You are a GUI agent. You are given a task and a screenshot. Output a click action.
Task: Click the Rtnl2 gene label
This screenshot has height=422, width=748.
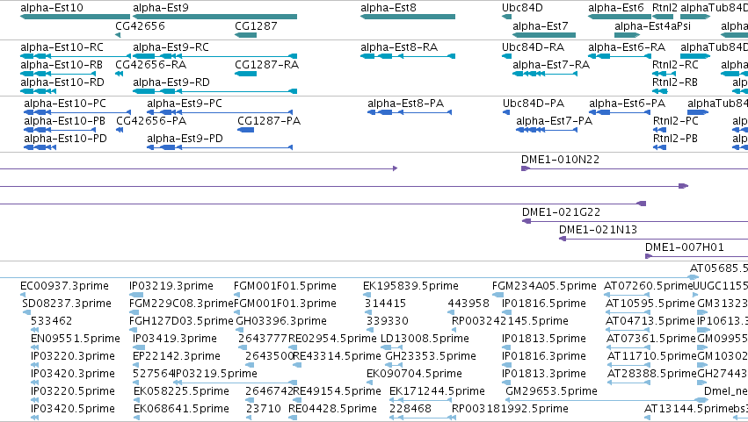(x=664, y=8)
